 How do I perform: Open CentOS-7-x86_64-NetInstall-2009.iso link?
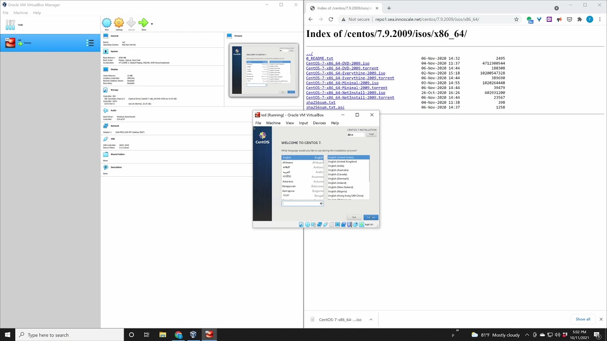(346, 93)
